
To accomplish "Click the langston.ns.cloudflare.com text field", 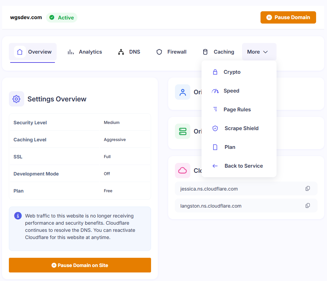I will pyautogui.click(x=246, y=206).
